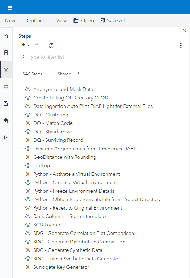Expand the new step dropdown arrow
This screenshot has height=278, width=190.
coord(28,46)
